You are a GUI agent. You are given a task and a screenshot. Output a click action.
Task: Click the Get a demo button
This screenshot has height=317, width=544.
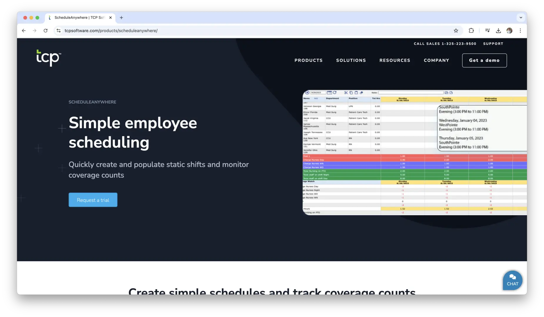tap(484, 60)
